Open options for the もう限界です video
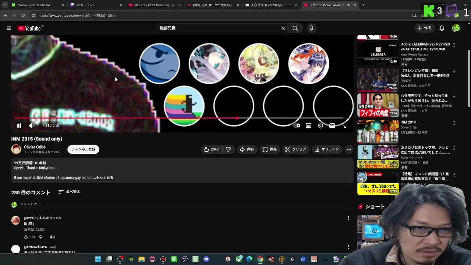The image size is (471, 265). [454, 96]
